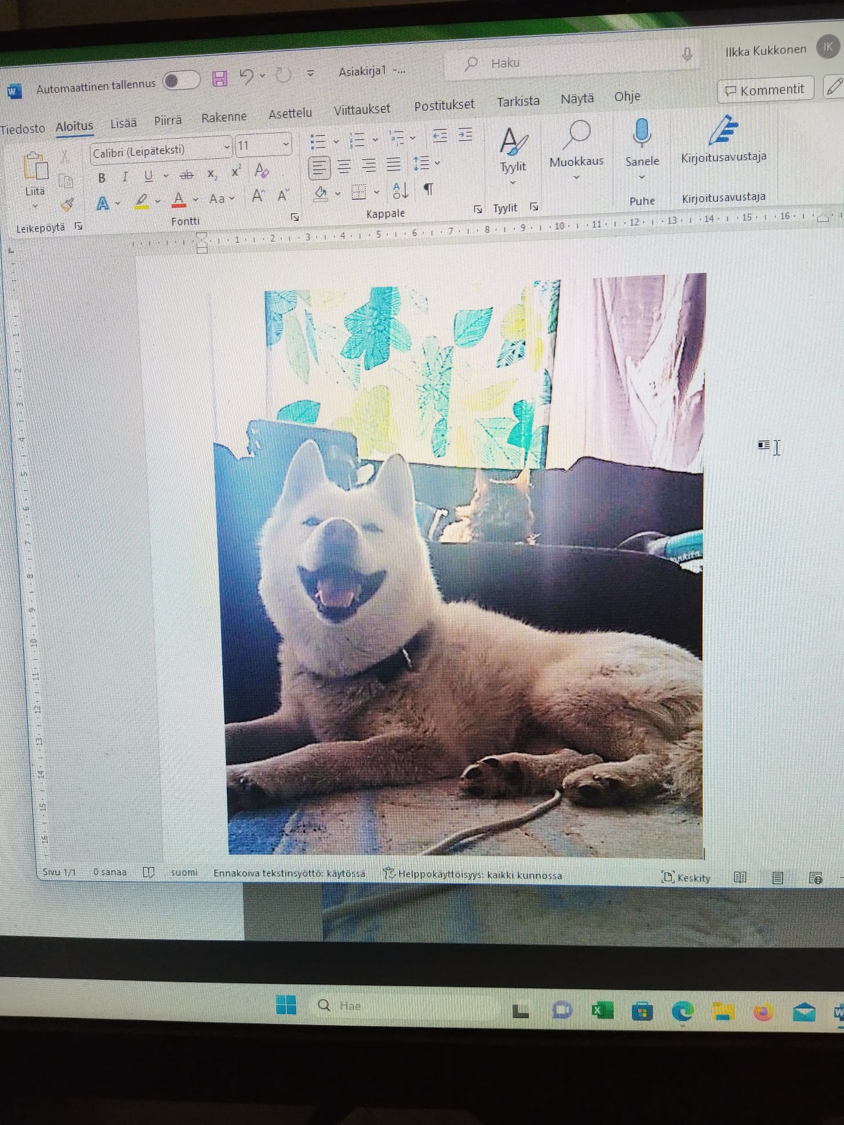Click the Format Painter brush icon

click(x=68, y=205)
